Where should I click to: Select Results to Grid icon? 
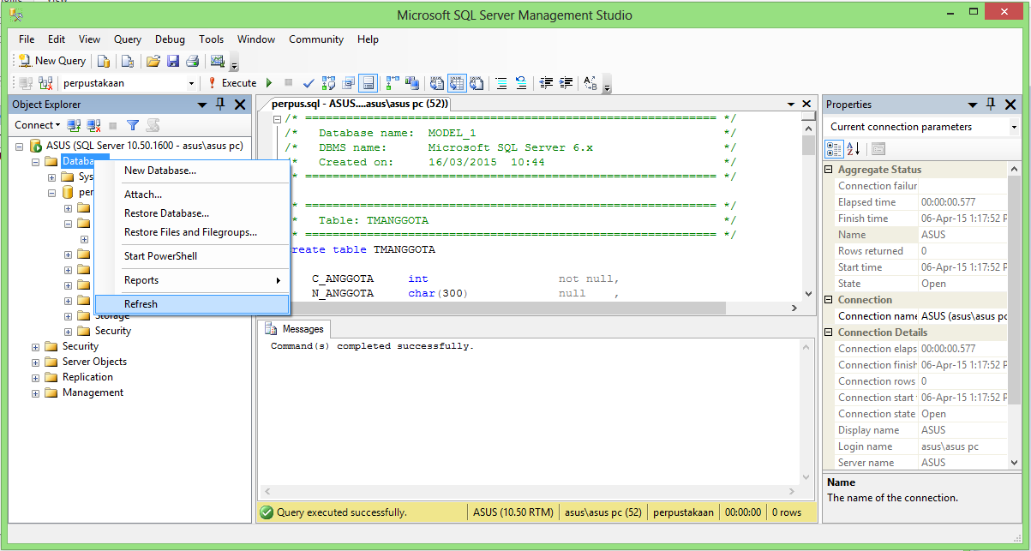(457, 83)
